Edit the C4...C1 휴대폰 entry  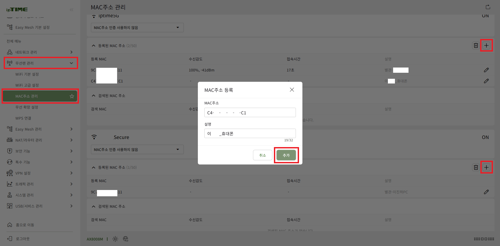[486, 81]
